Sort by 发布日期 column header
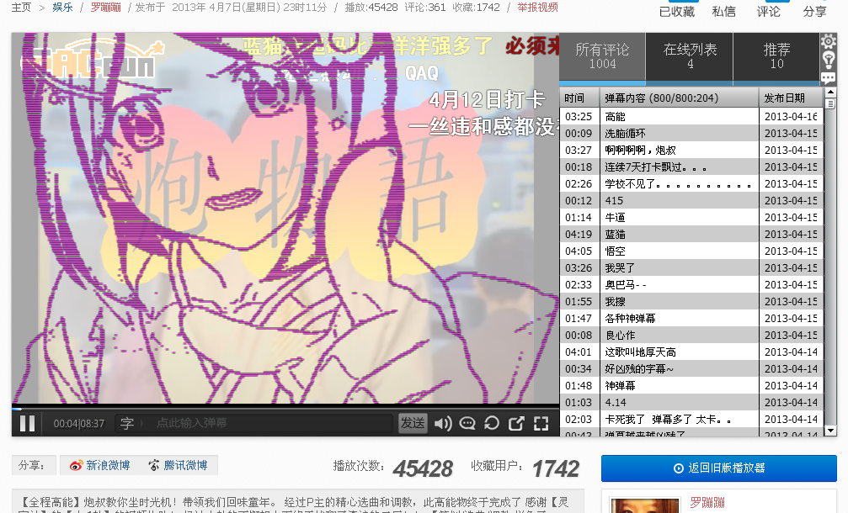 [792, 98]
